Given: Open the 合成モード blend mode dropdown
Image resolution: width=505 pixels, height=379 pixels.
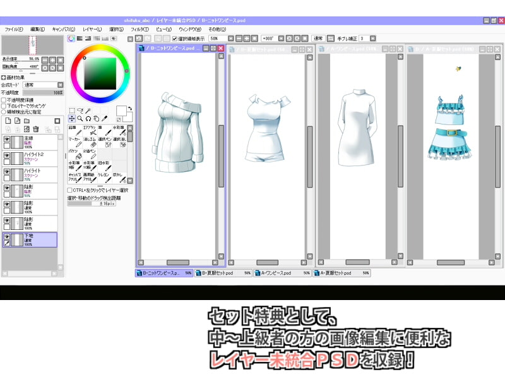Looking at the screenshot, I should [x=60, y=85].
